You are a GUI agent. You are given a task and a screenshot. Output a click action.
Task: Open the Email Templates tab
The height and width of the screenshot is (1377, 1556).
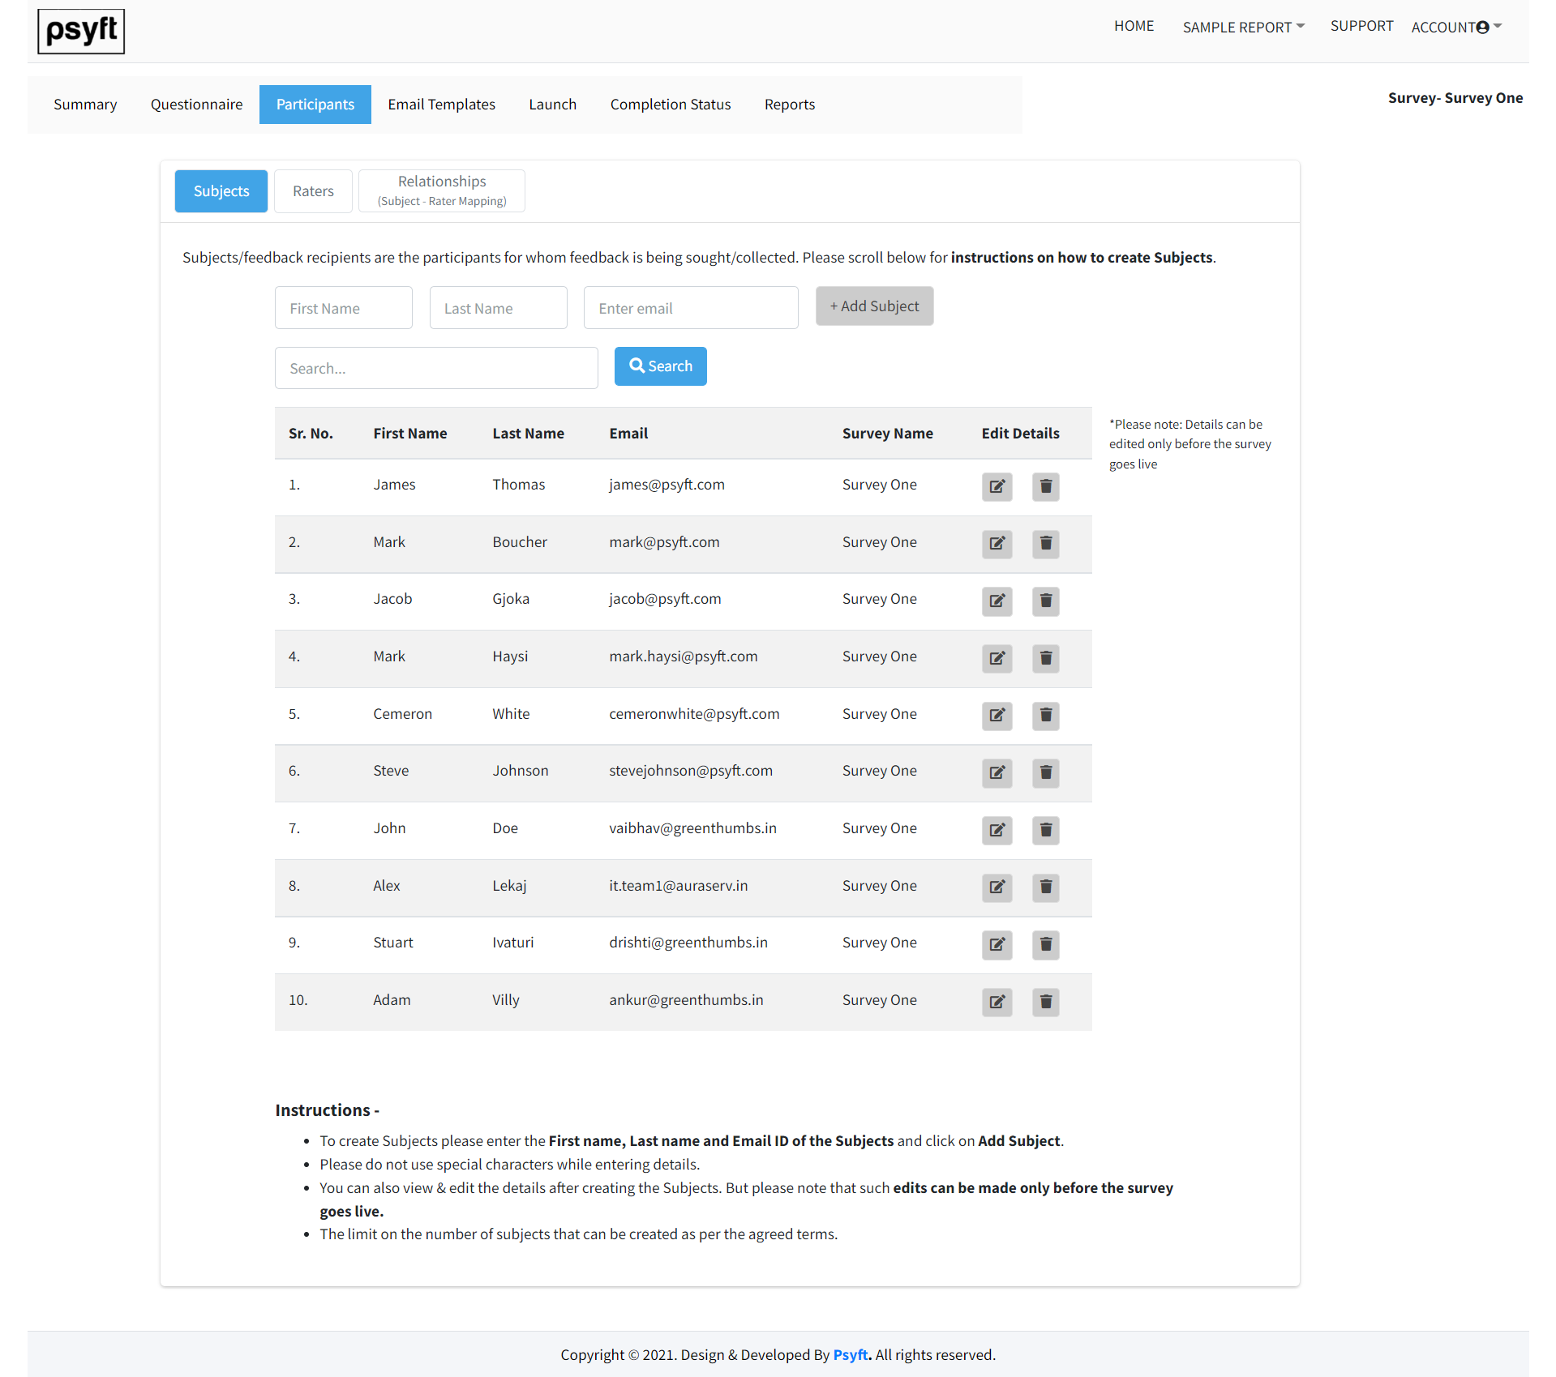pos(441,105)
